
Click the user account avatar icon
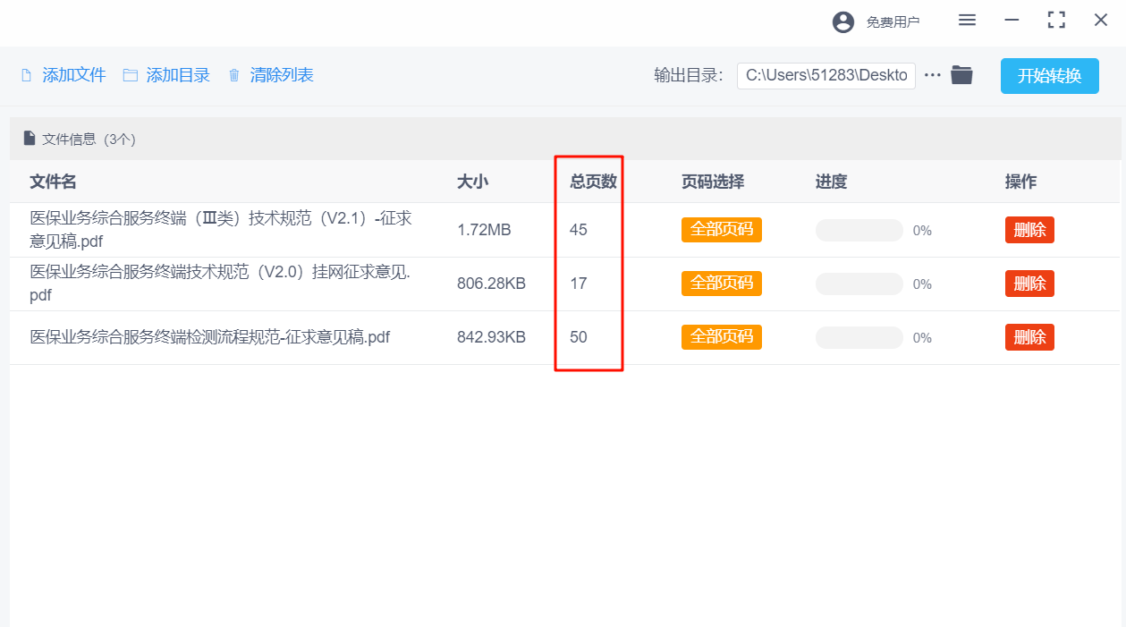point(842,22)
